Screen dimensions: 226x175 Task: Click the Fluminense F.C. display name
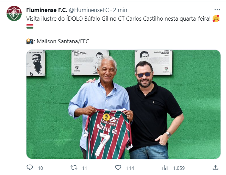tap(47, 10)
